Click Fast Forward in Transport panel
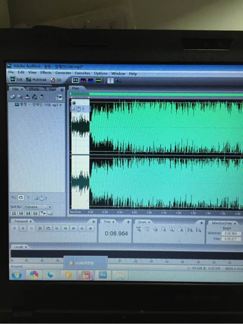Screen dimensions: 243x324 point(74,229)
